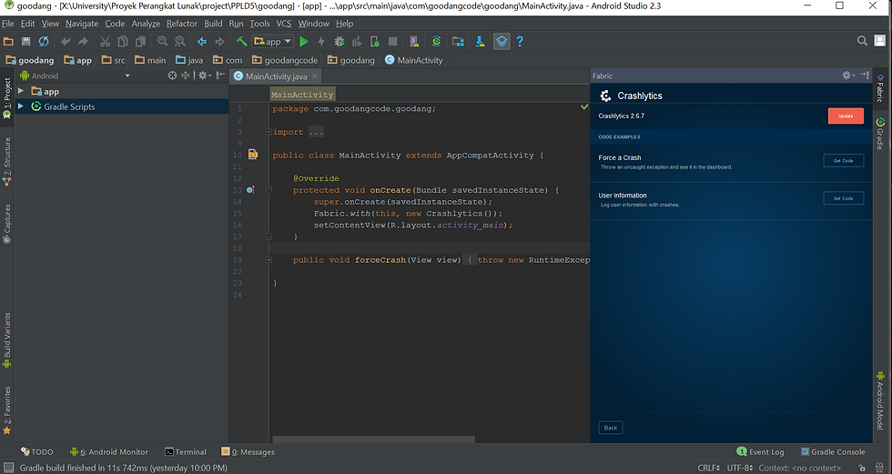The width and height of the screenshot is (892, 474).
Task: Toggle the 1: Project tool window
Action: click(x=7, y=97)
